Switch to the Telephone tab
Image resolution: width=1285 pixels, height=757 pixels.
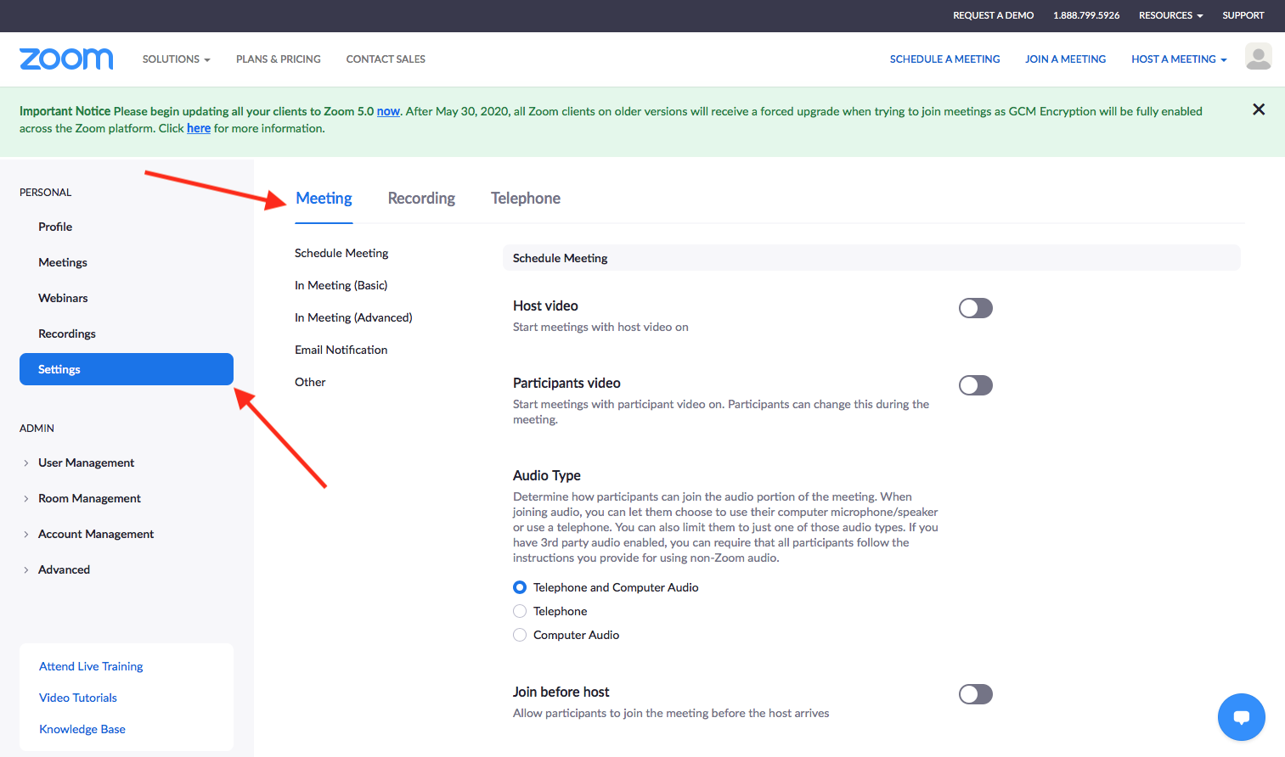525,199
